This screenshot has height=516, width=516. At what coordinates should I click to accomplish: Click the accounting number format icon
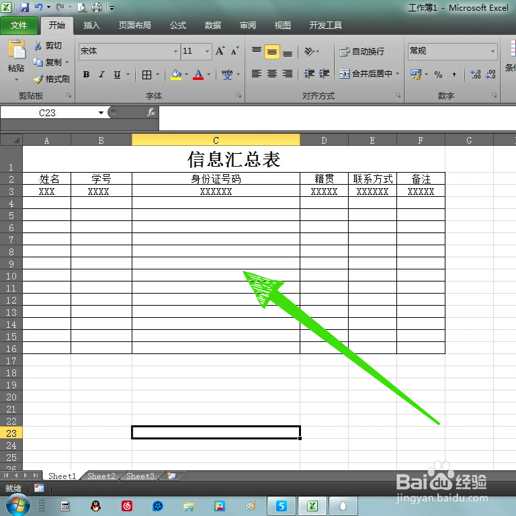click(416, 75)
